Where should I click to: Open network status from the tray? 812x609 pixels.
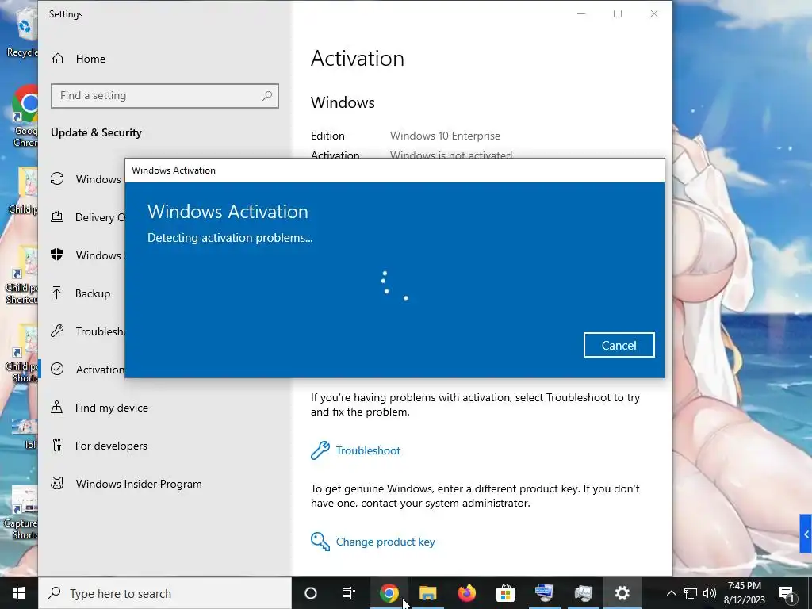(691, 593)
